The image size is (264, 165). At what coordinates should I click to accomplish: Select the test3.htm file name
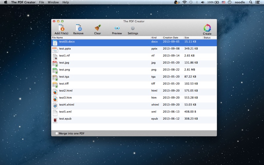pos(65,98)
